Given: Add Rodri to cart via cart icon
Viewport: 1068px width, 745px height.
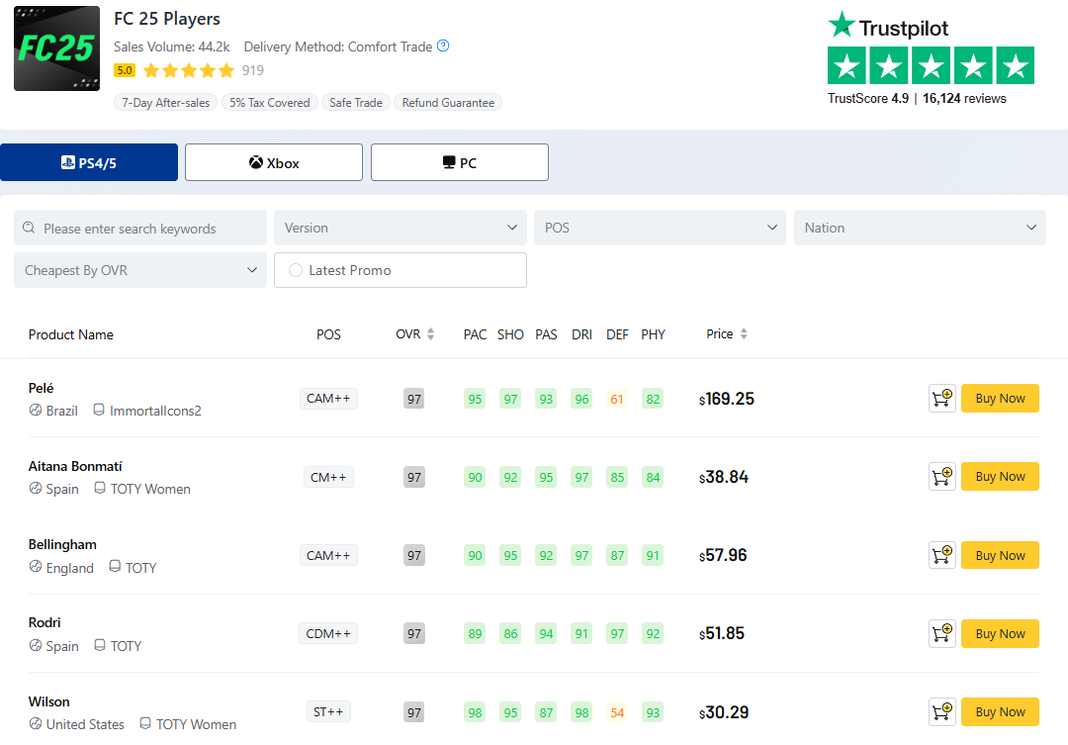Looking at the screenshot, I should (942, 633).
